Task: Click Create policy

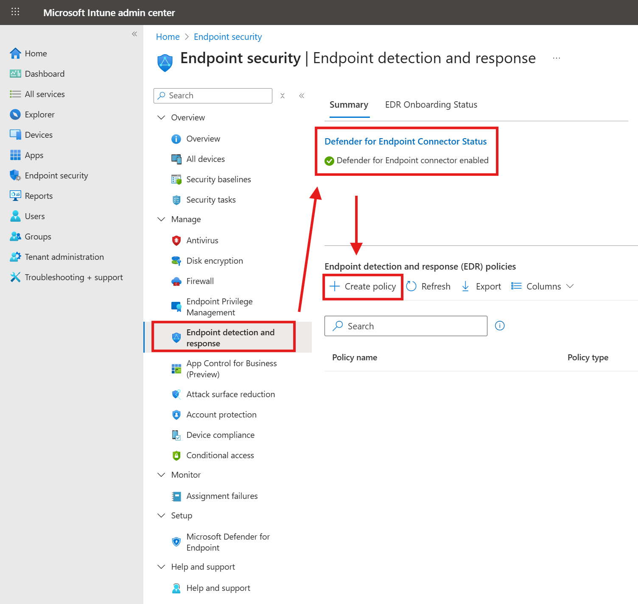Action: point(363,287)
